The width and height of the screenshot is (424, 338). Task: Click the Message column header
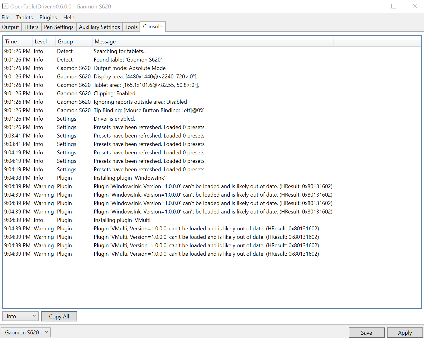(105, 41)
